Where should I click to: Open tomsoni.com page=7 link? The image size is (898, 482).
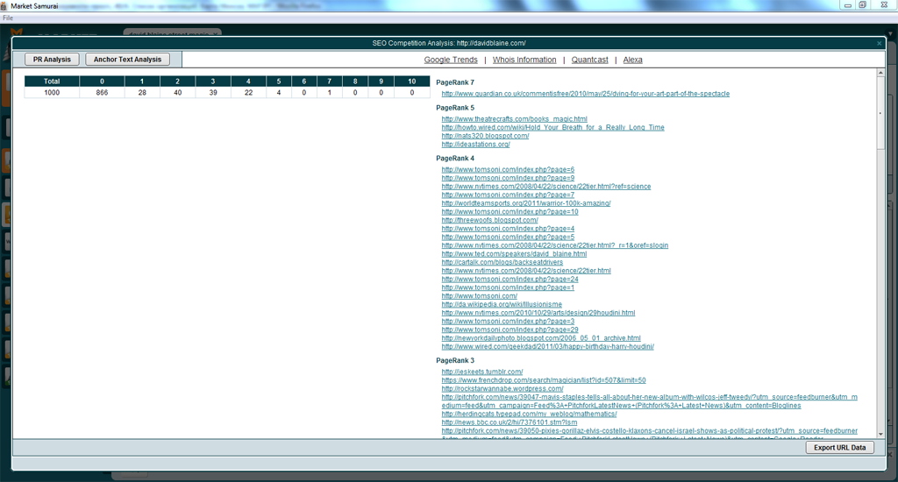click(508, 195)
